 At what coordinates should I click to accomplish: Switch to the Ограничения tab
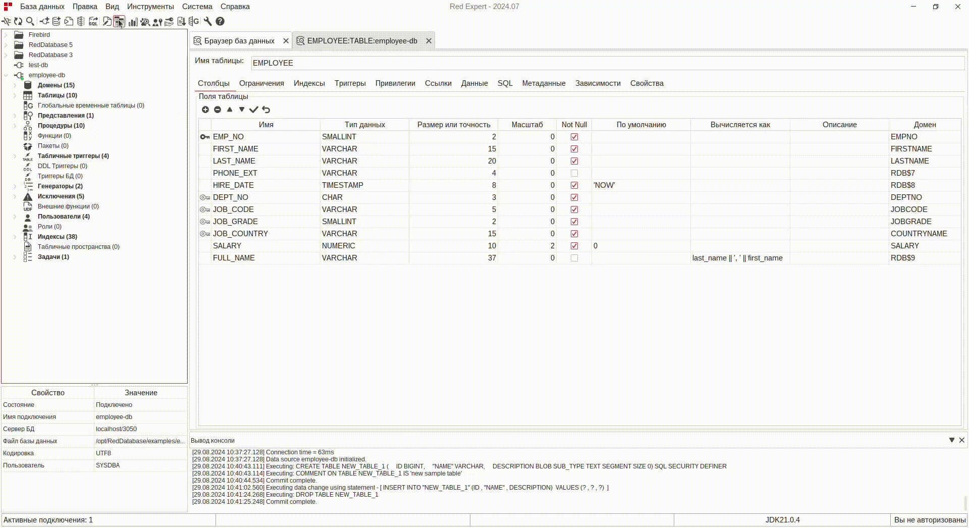(x=261, y=83)
